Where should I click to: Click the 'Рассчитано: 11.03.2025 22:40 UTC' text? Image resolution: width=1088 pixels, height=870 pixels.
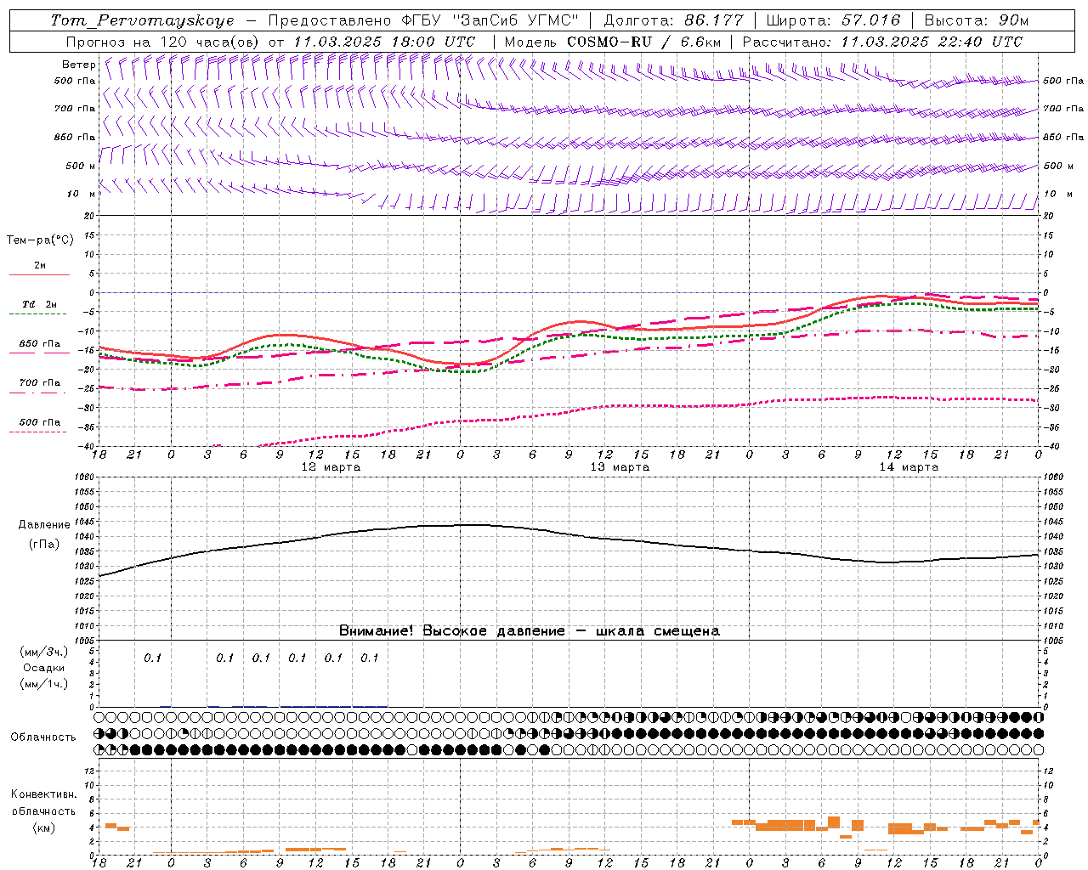point(882,42)
